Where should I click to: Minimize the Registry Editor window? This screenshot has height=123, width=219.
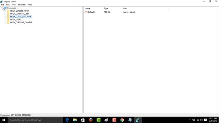click(x=204, y=1)
